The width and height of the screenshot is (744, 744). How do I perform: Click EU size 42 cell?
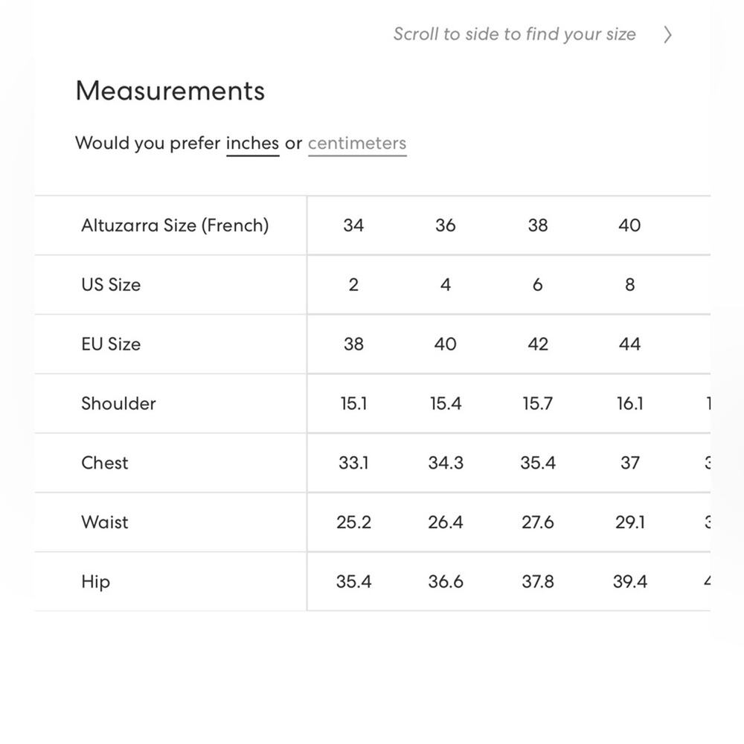(537, 344)
